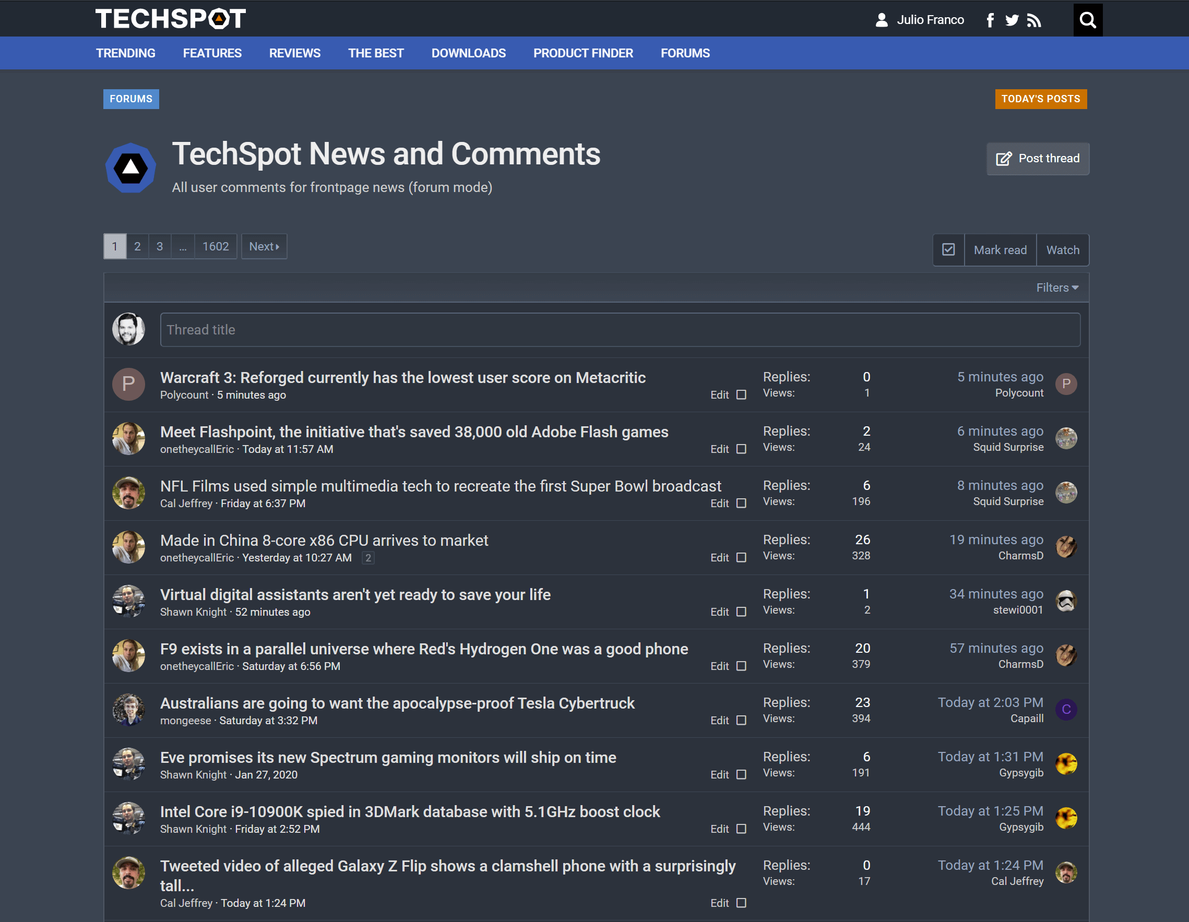This screenshot has width=1189, height=922.
Task: Open Cal Jeffrey avatar at right of Galaxy Z Flip row
Action: point(1066,872)
